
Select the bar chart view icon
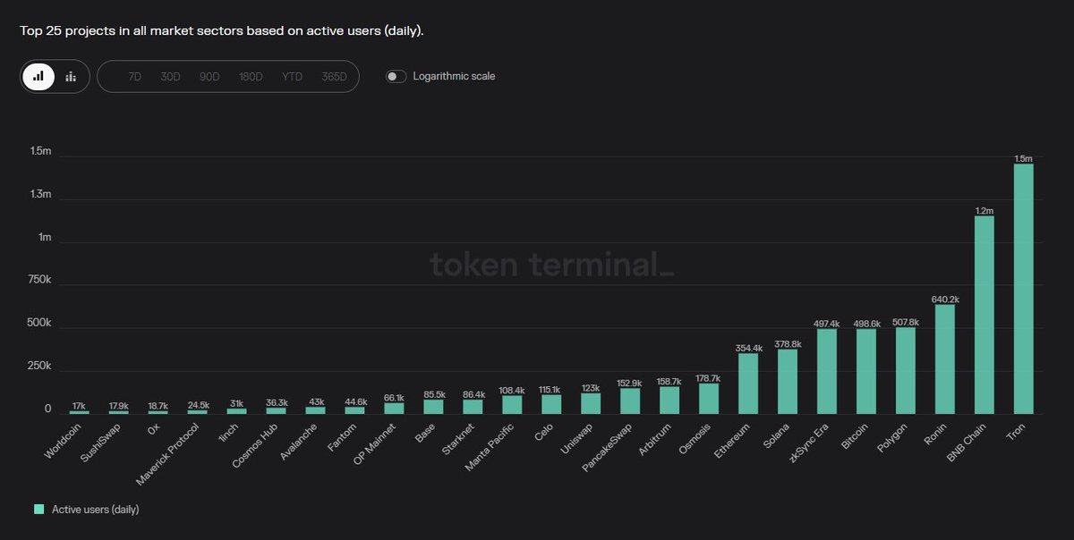[x=38, y=76]
